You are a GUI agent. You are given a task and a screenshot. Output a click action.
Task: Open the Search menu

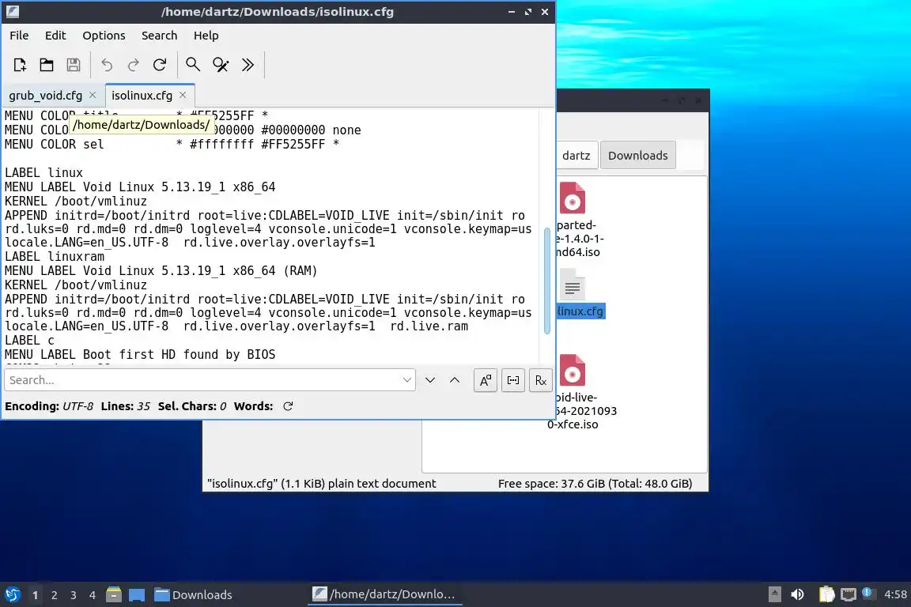159,36
